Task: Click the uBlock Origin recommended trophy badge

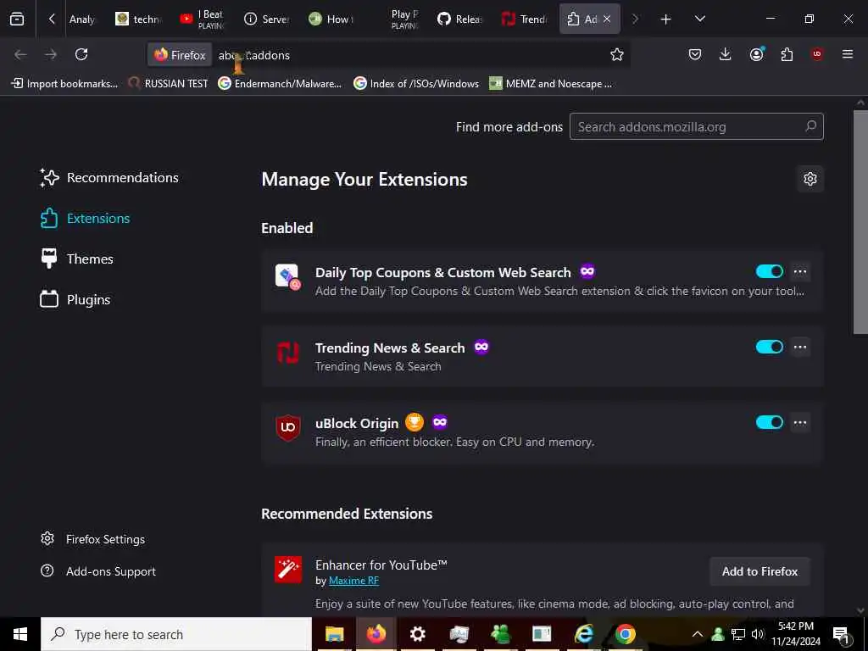Action: 415,422
